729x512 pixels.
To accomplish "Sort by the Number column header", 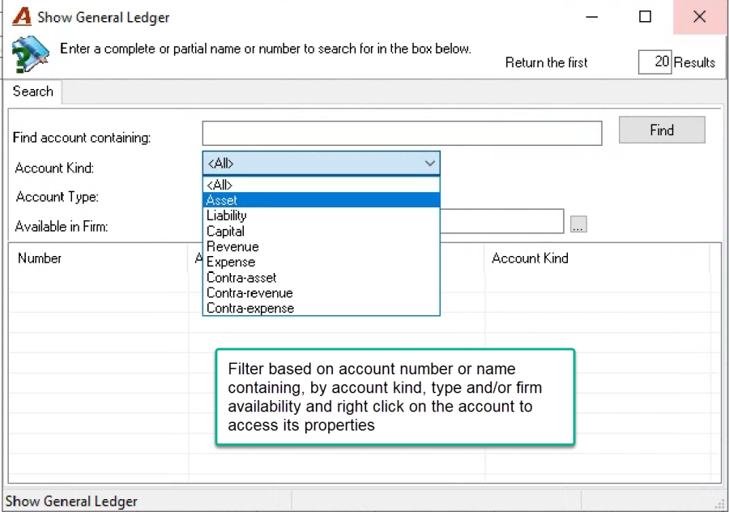I will 99,258.
